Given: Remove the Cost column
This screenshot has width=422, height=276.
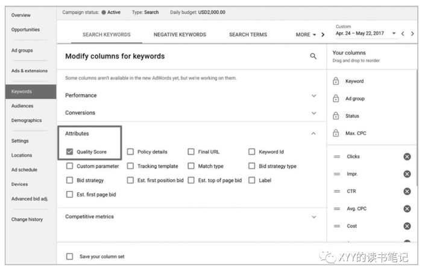Looking at the screenshot, I should click(x=407, y=226).
